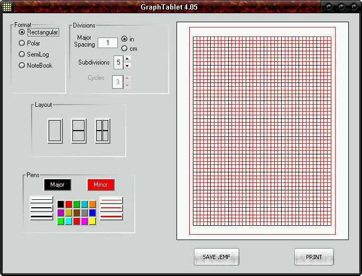Click the Major Spacing input field

point(108,43)
